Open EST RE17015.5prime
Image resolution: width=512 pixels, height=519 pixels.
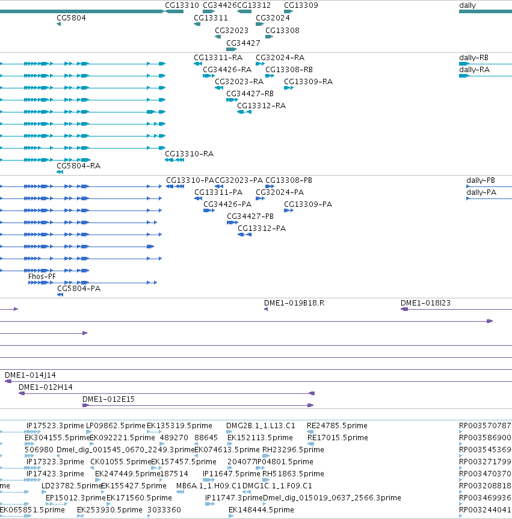(338, 438)
